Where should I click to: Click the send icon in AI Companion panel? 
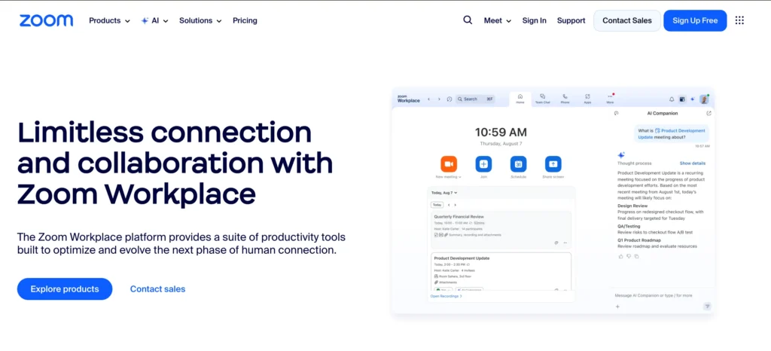[x=707, y=307]
